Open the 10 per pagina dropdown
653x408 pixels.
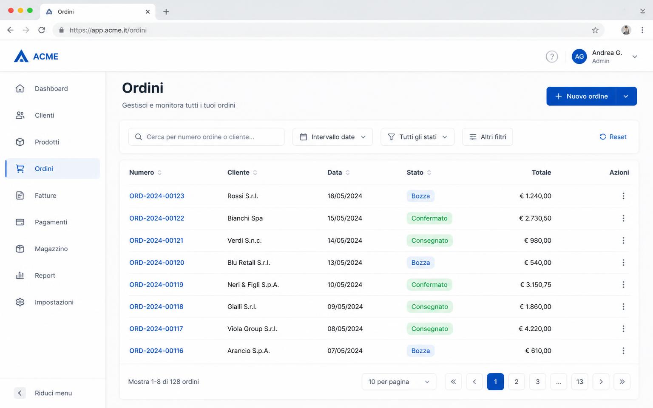pos(399,382)
